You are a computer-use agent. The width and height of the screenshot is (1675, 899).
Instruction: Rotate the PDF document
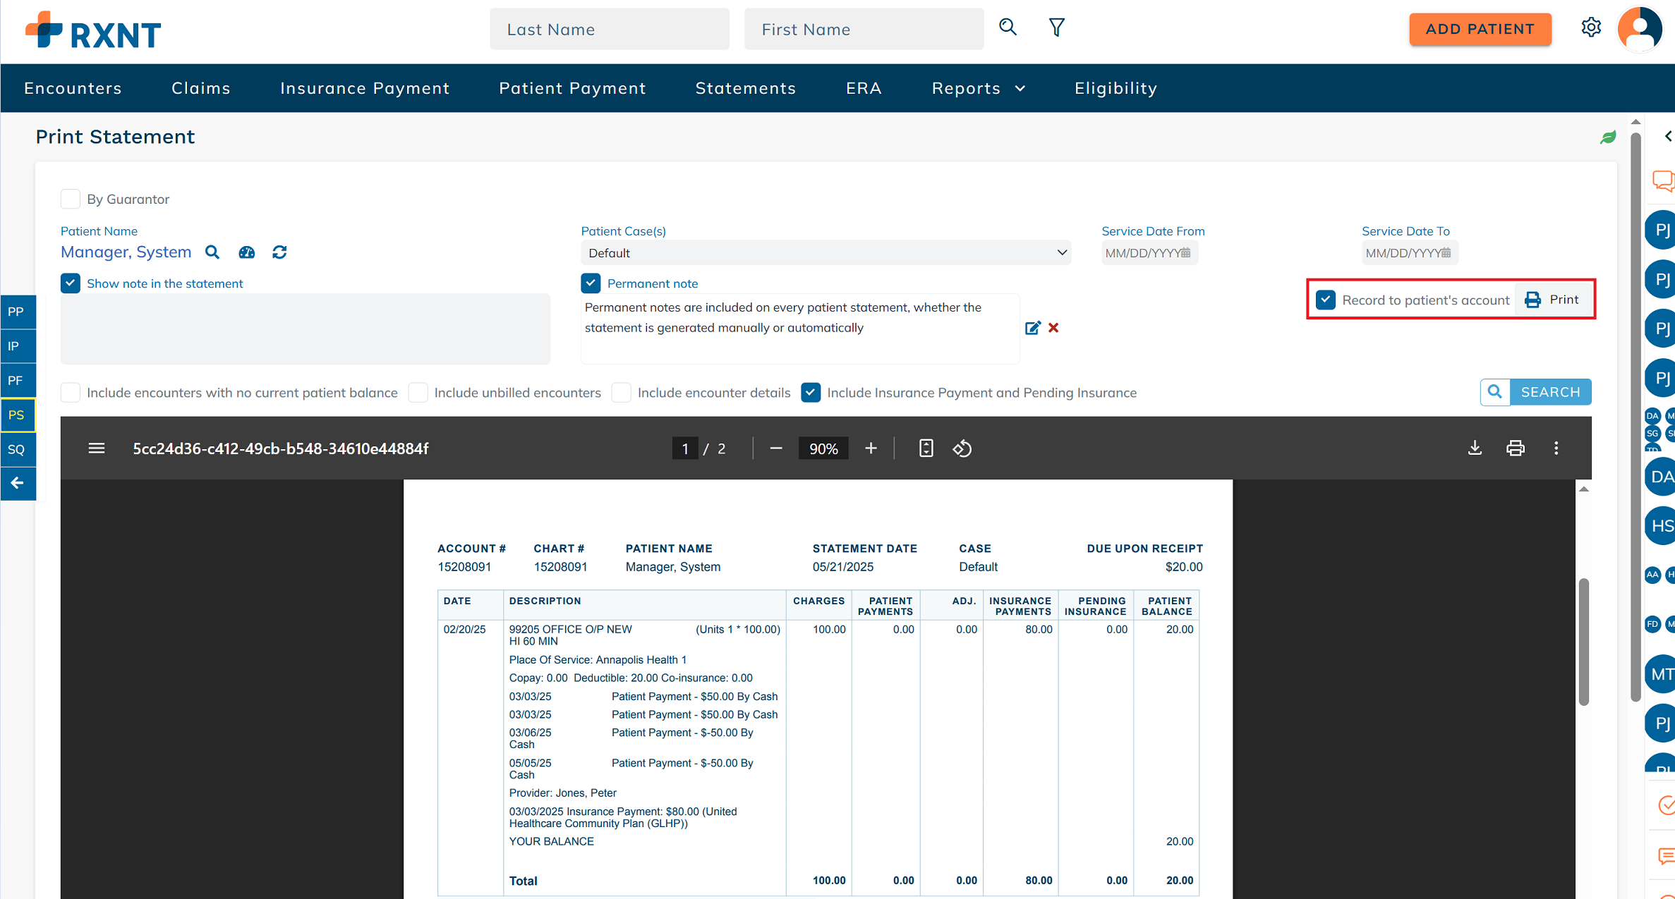point(962,448)
